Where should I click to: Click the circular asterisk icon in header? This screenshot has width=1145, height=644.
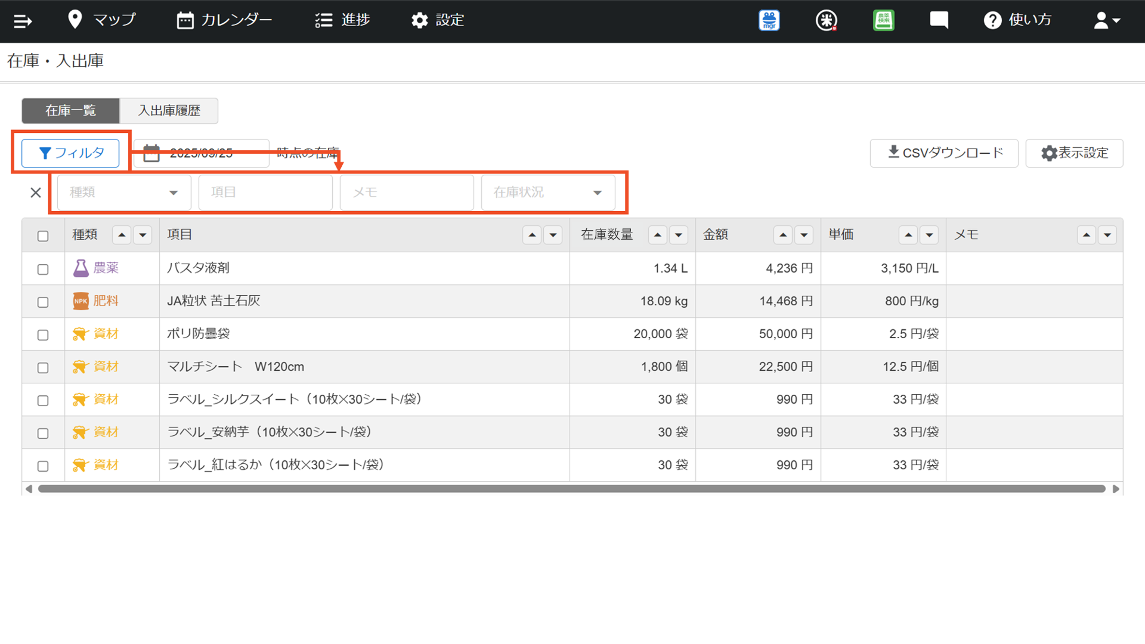pyautogui.click(x=826, y=20)
